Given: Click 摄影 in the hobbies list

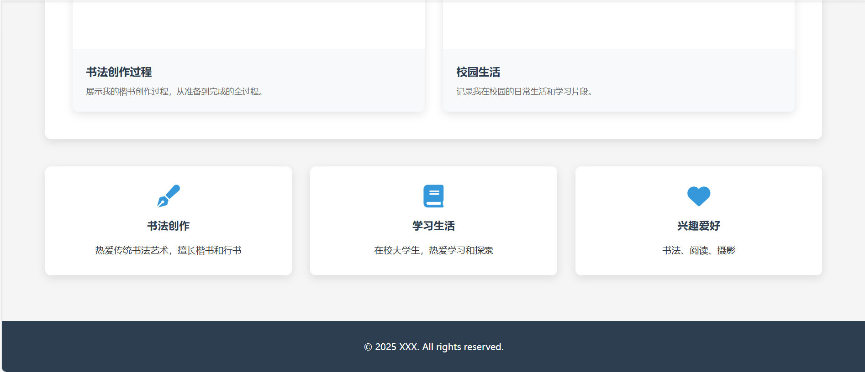Looking at the screenshot, I should (x=726, y=250).
